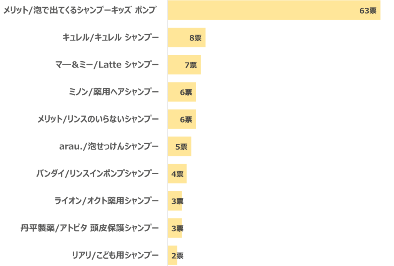
Task: Click the 丹平製薬/アトピタ 頭皮保護シャンプー label
Action: point(90,228)
